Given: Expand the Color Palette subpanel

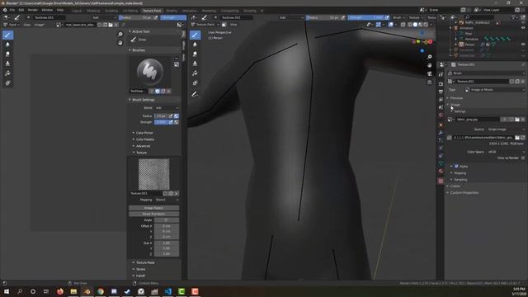Looking at the screenshot, I should tap(145, 139).
